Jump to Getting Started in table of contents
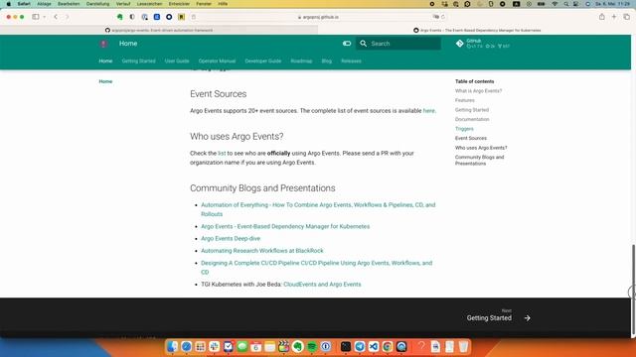 coord(472,110)
